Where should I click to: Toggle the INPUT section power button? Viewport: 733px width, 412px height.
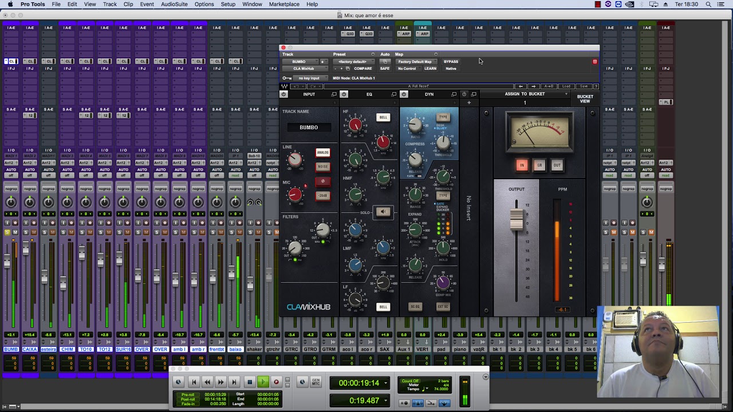283,94
